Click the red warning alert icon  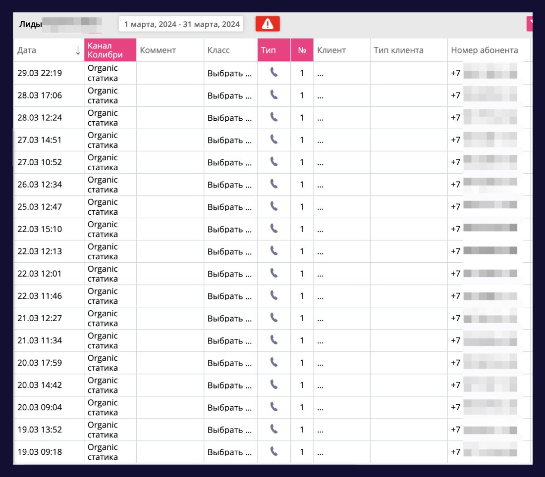click(x=267, y=24)
